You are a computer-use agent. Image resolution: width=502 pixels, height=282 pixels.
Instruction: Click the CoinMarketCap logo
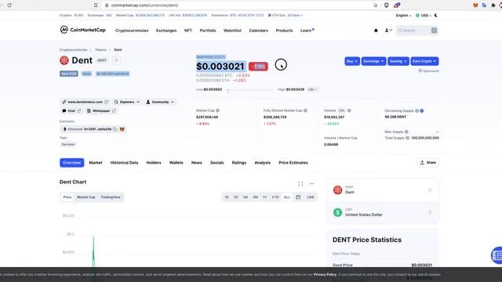(82, 30)
